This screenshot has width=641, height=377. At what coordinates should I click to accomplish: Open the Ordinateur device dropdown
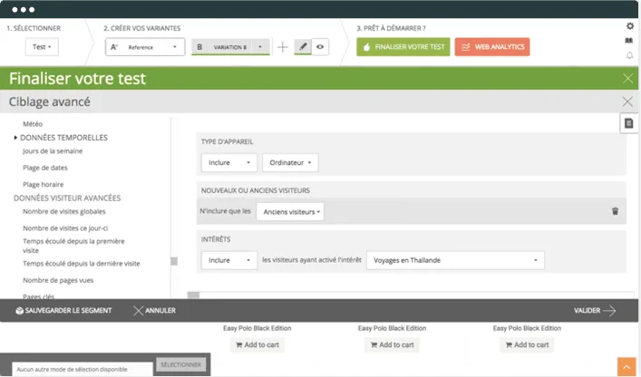coord(290,162)
